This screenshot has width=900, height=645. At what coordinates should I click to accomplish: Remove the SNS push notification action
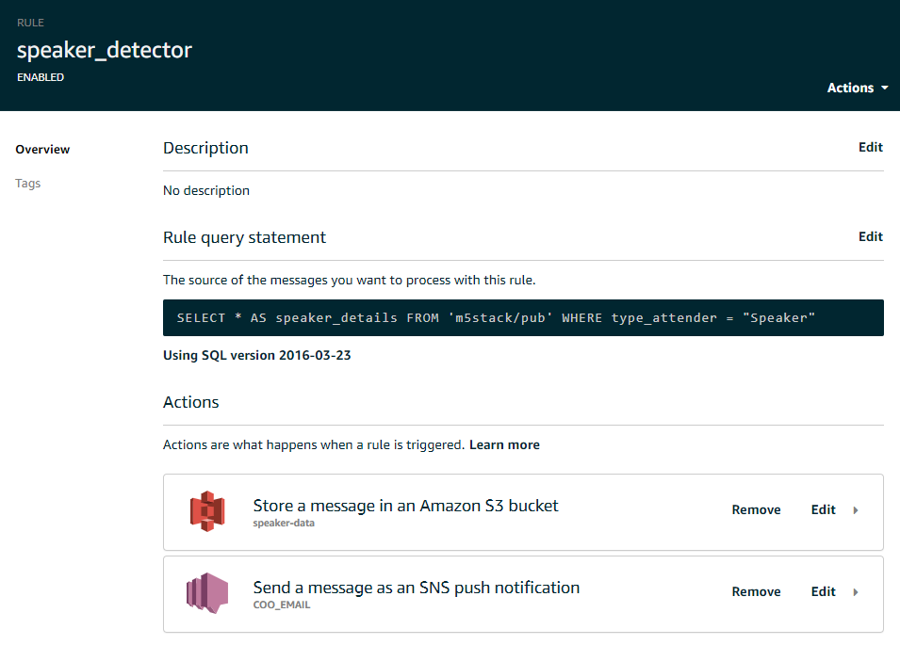[x=756, y=592]
